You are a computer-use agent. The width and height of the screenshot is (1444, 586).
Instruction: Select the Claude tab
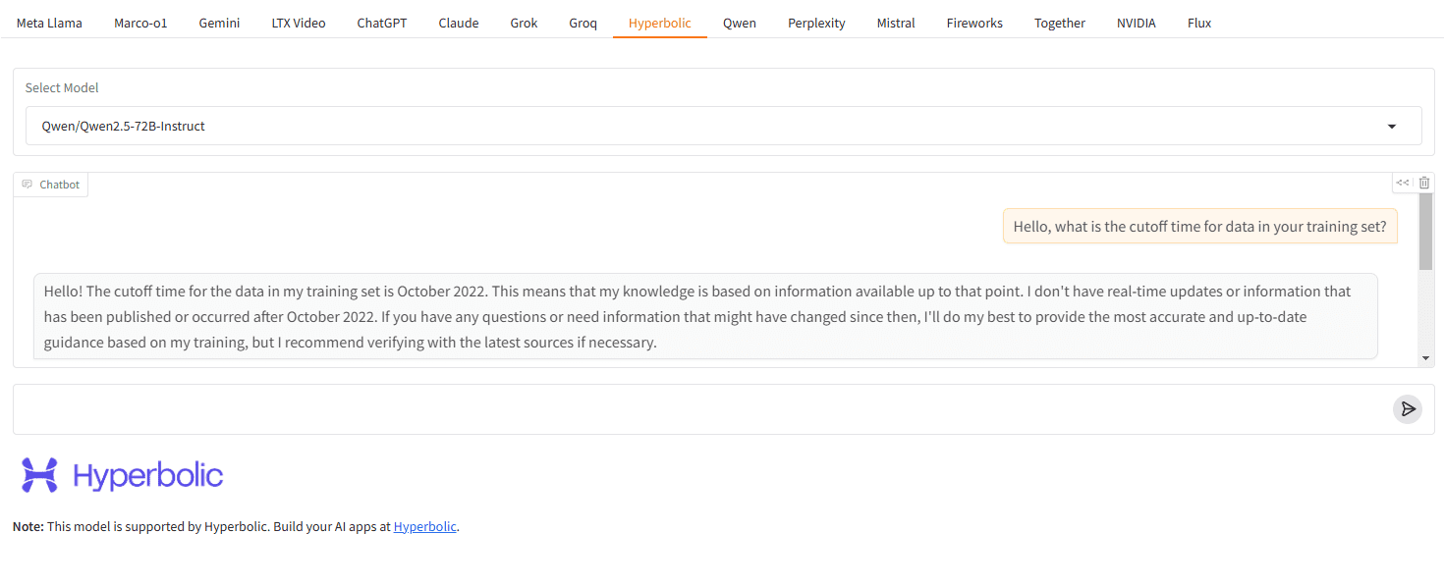point(459,23)
